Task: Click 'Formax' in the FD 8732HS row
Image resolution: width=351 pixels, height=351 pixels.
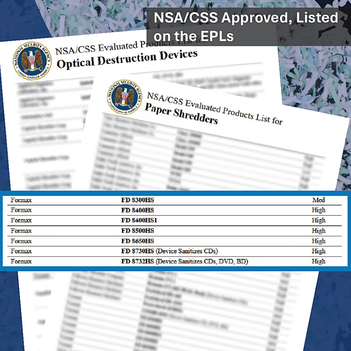Action: point(21,261)
